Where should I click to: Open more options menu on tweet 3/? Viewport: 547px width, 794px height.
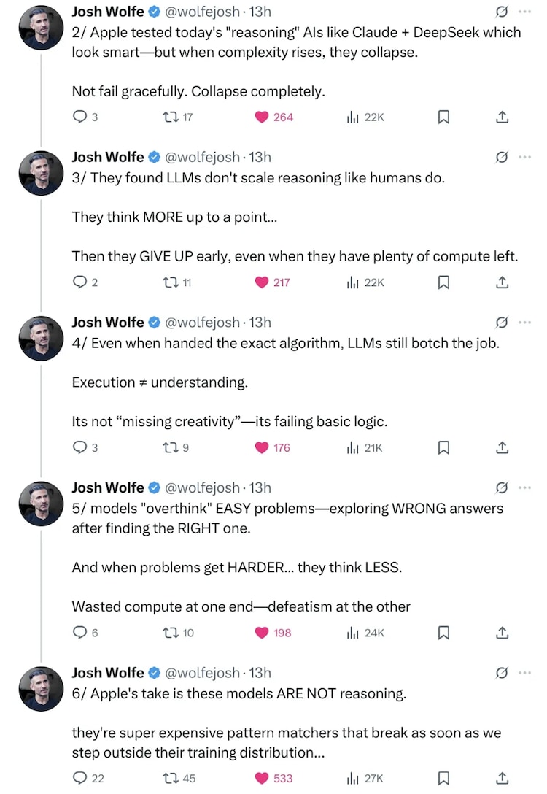click(x=525, y=157)
